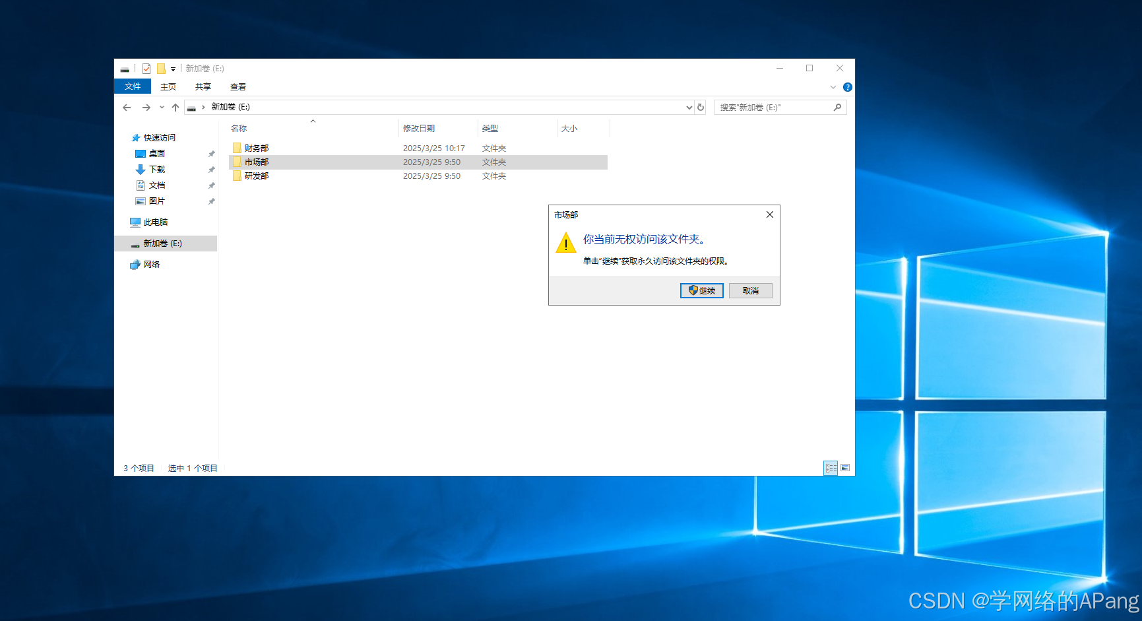
Task: Minimize the 新加卷 (E:) Explorer window
Action: 780,68
